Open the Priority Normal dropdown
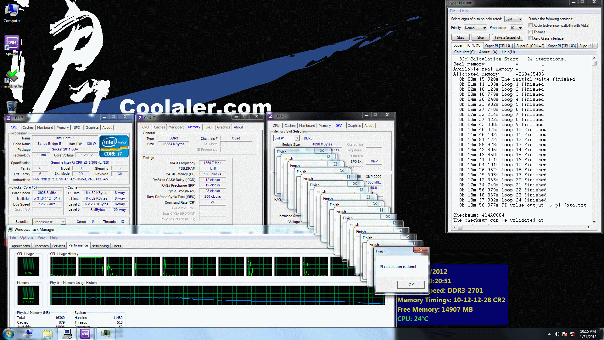The width and height of the screenshot is (604, 340). [475, 28]
